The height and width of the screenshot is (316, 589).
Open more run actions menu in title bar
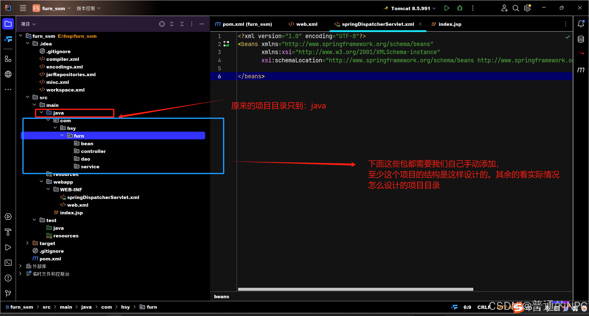(473, 8)
